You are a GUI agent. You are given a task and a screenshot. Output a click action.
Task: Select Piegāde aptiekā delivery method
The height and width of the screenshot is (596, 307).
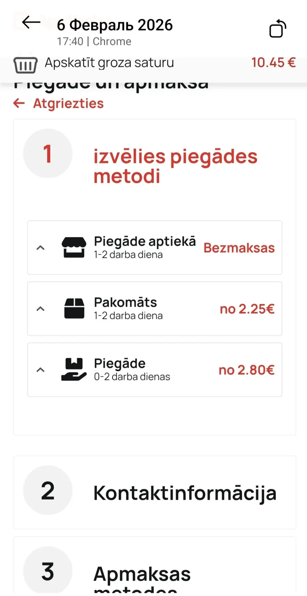[145, 241]
